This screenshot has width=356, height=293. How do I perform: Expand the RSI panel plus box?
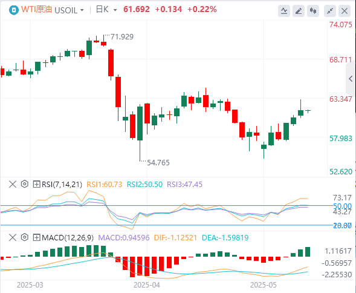coord(36,184)
